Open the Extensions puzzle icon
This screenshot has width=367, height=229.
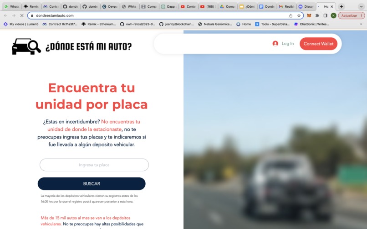click(x=317, y=15)
